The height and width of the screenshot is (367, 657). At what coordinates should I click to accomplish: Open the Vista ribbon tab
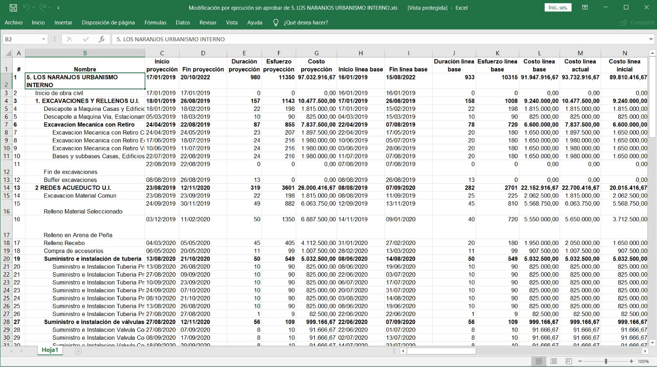pyautogui.click(x=232, y=22)
